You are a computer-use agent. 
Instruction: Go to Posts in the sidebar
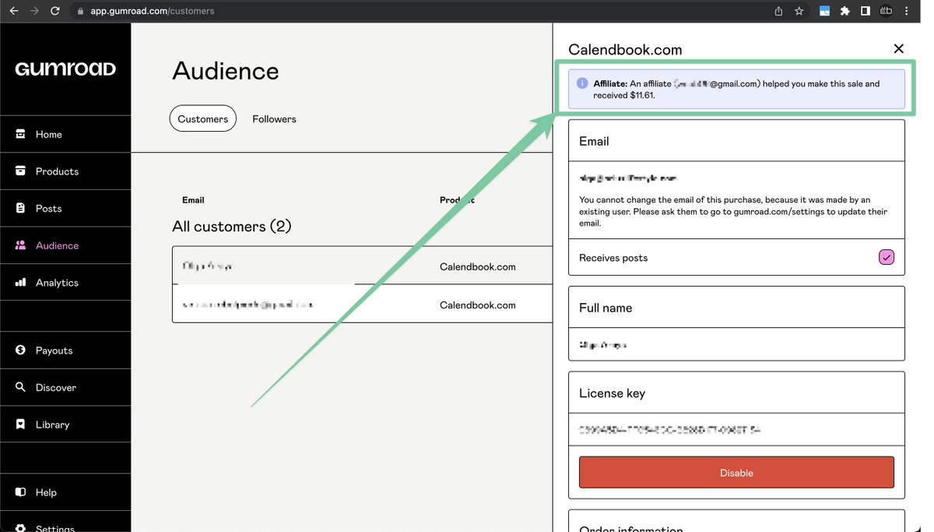point(65,208)
